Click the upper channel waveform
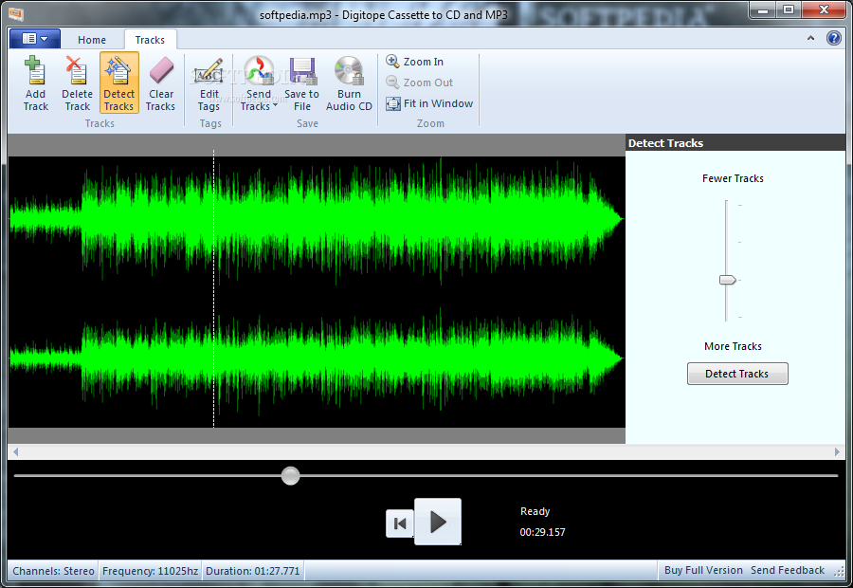Screen dimensions: 853x588 point(316,220)
